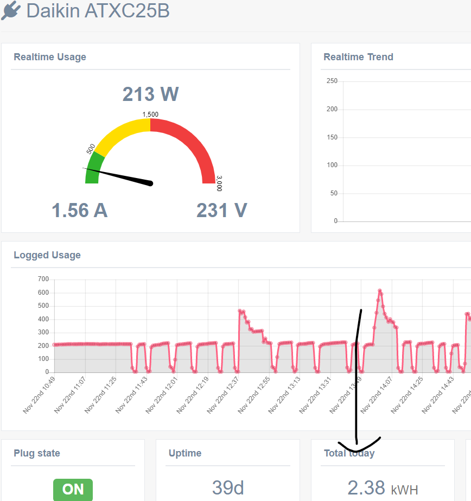Click the 2.38 kWH total today value
The image size is (471, 501).
[383, 488]
